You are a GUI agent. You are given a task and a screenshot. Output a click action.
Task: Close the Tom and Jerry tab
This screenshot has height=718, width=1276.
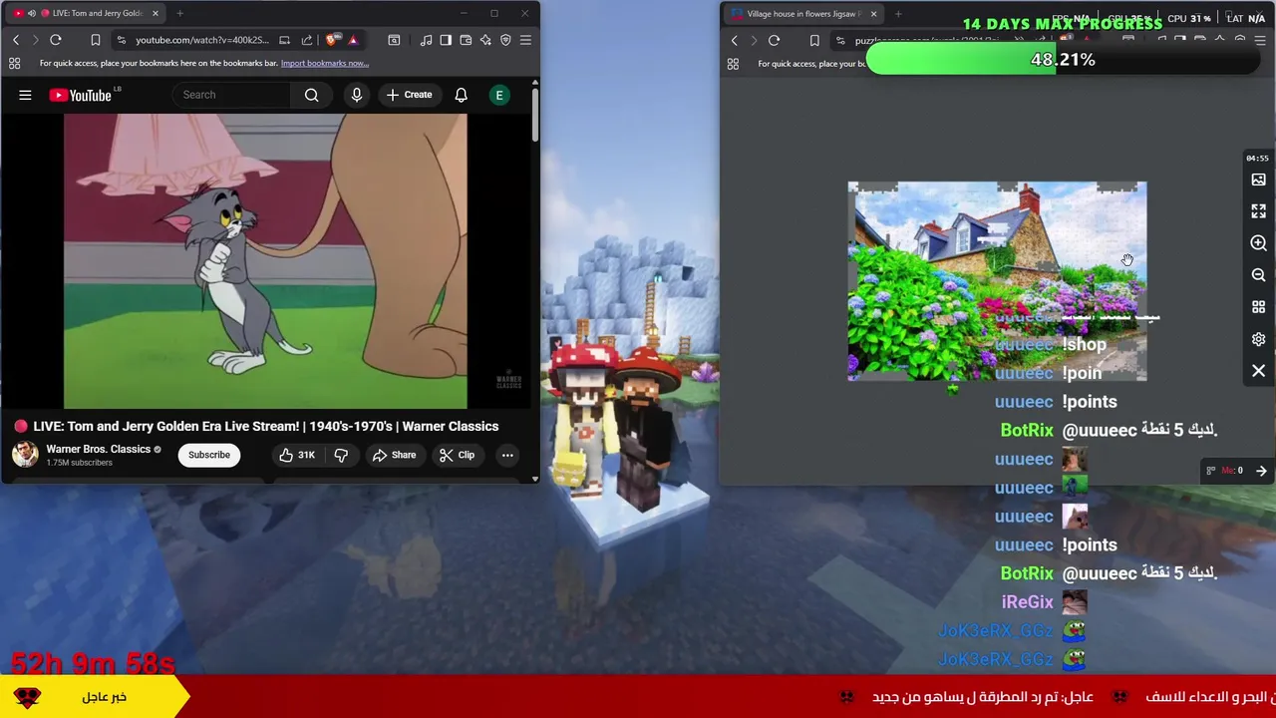tap(156, 13)
